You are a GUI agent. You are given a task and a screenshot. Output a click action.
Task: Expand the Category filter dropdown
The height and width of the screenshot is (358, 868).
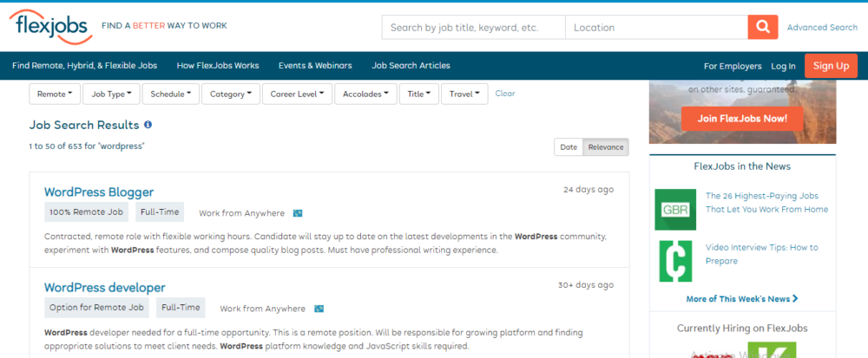231,94
